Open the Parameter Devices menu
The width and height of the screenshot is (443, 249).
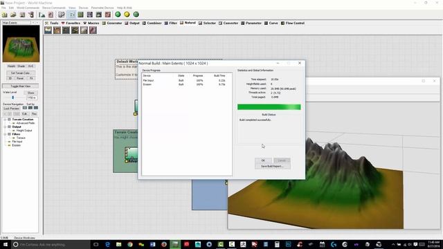point(102,8)
